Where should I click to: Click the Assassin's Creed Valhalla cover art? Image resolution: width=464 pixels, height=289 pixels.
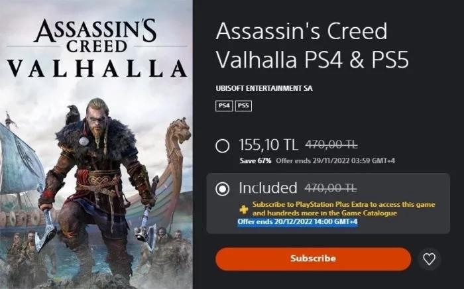[96, 144]
